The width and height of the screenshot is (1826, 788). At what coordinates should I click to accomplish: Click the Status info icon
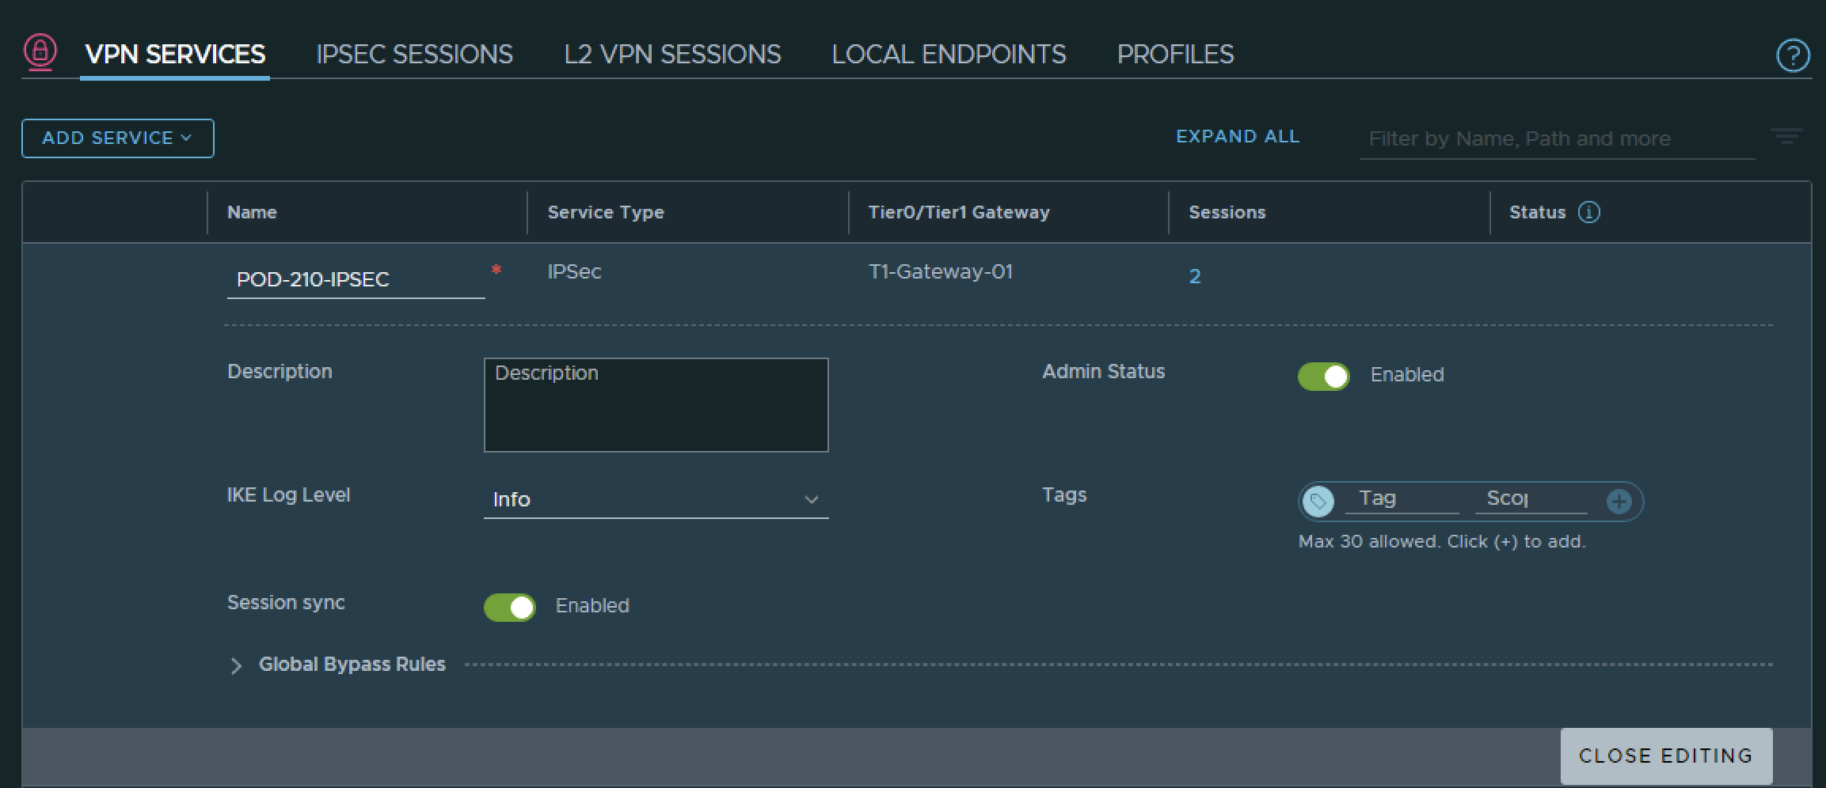point(1588,212)
